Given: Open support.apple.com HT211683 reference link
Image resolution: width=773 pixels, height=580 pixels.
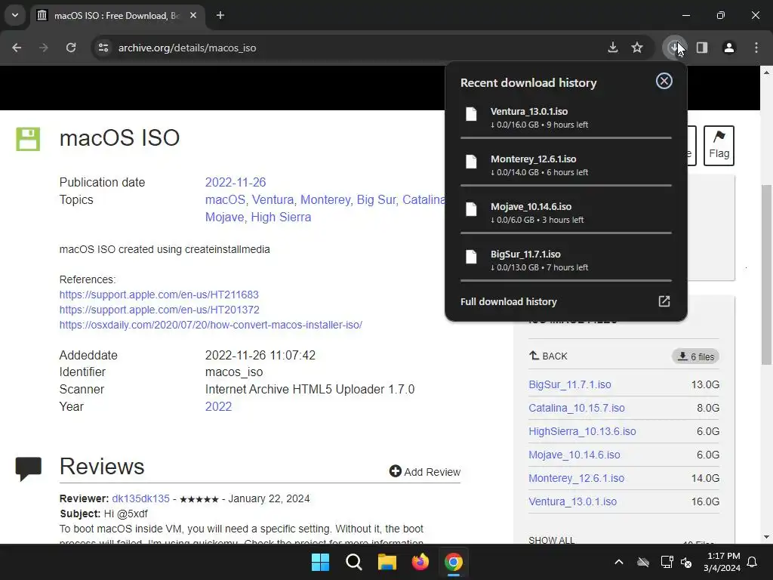Looking at the screenshot, I should (159, 295).
